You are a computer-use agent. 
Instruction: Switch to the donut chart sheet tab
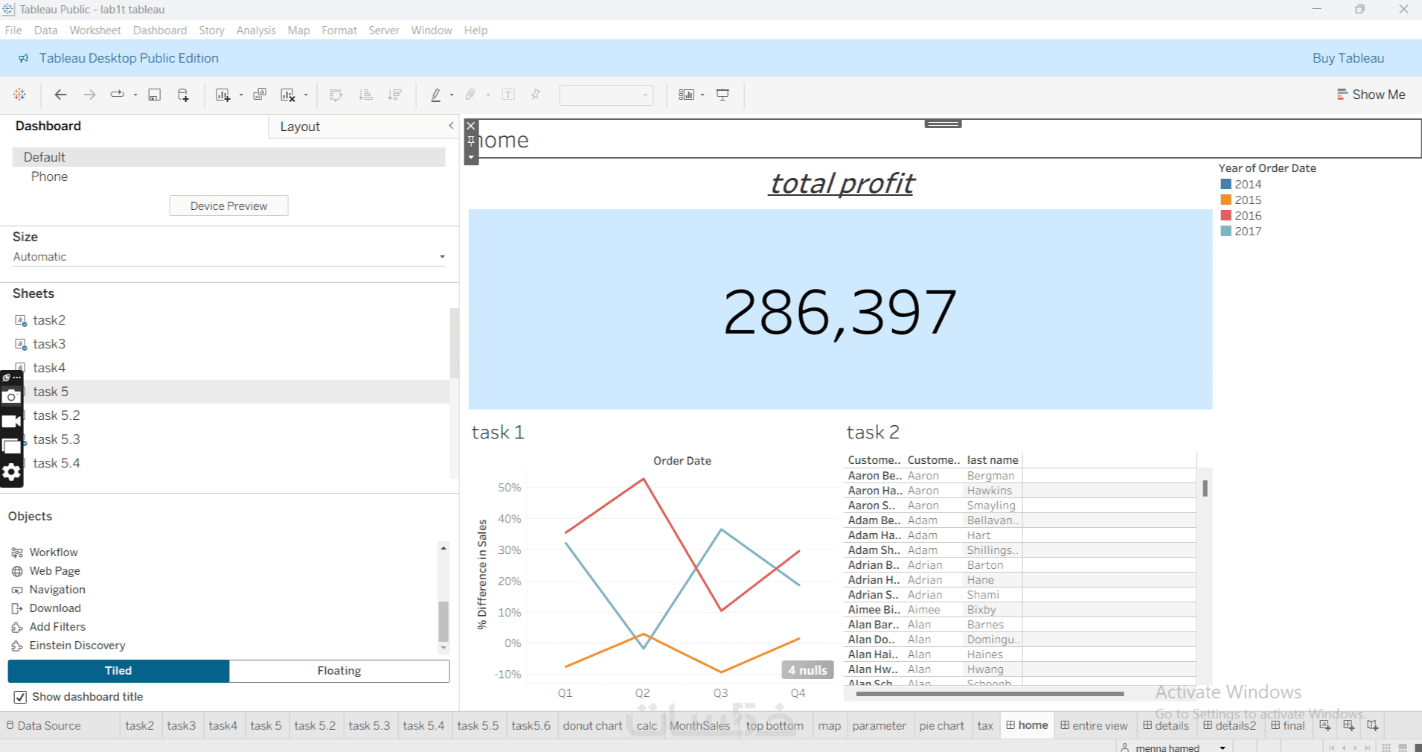592,725
